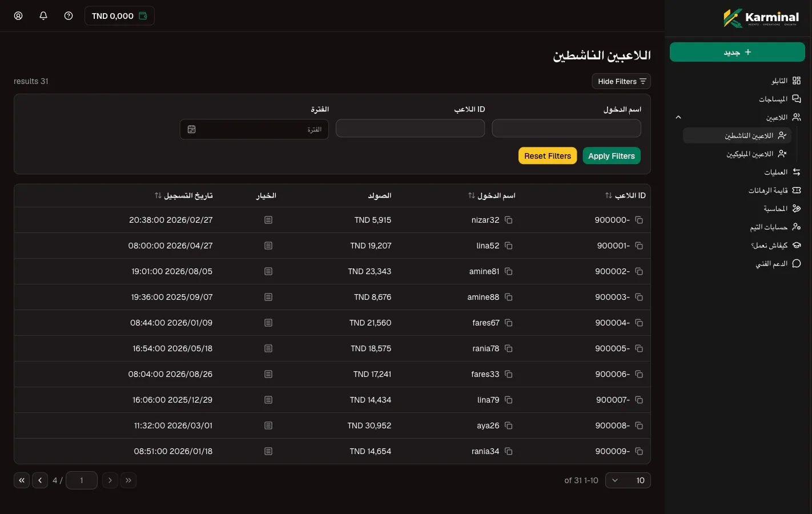Copy player ID 900008-
Screen dimensions: 812x514
coord(639,425)
